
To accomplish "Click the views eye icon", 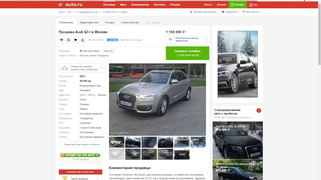I will pos(122,40).
